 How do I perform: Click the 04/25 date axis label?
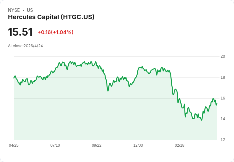click(x=14, y=145)
